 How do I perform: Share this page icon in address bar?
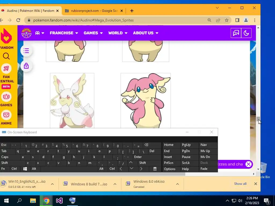(218, 20)
